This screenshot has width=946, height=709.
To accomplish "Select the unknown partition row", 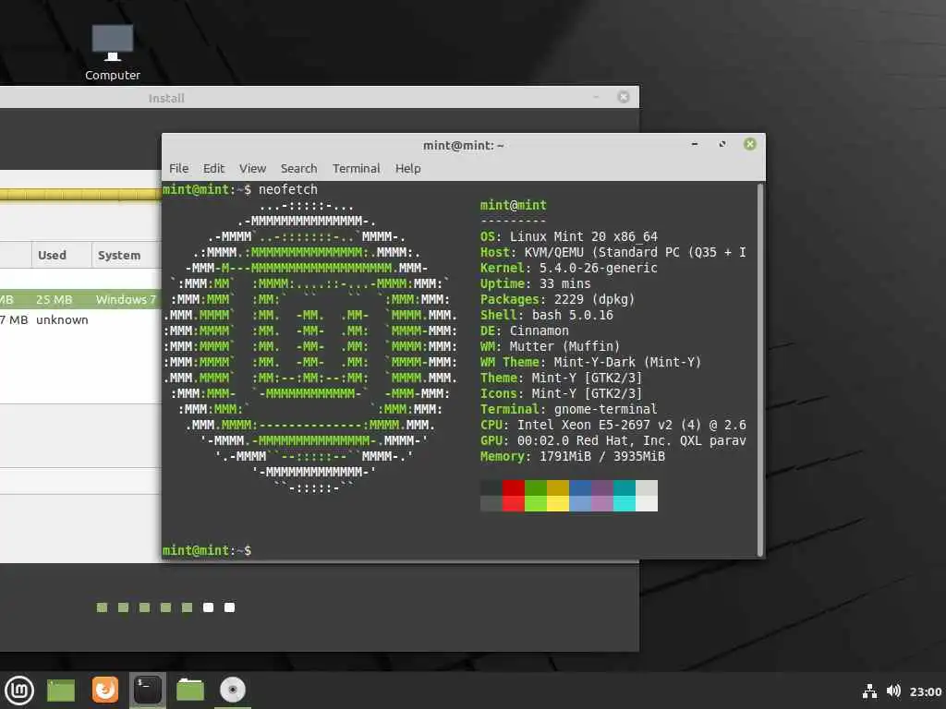I will (x=80, y=319).
